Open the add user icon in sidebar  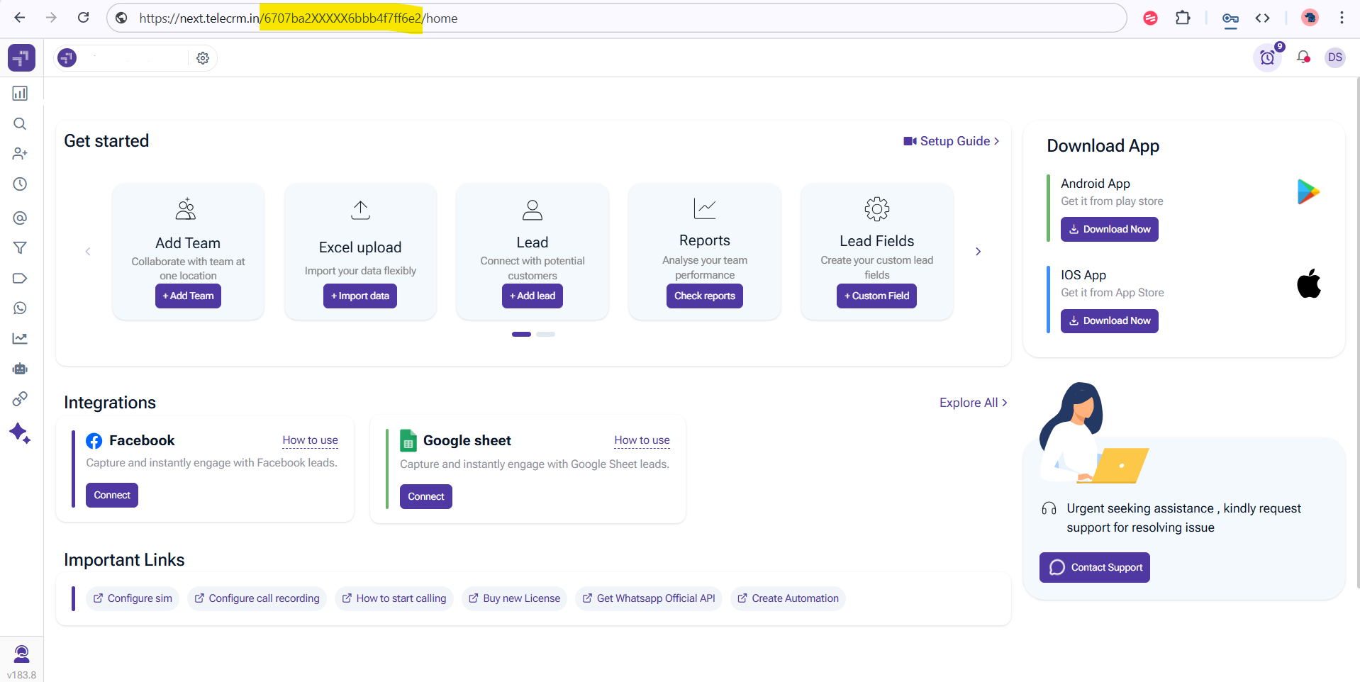point(20,154)
